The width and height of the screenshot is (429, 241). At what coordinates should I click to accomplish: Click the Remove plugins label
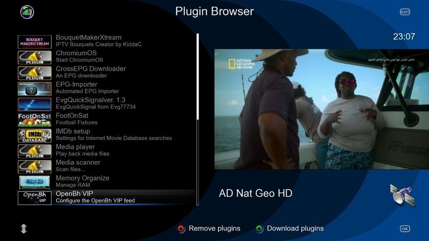214,229
